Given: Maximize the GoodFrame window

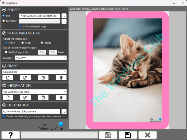Looking at the screenshot, I should pos(174,3).
